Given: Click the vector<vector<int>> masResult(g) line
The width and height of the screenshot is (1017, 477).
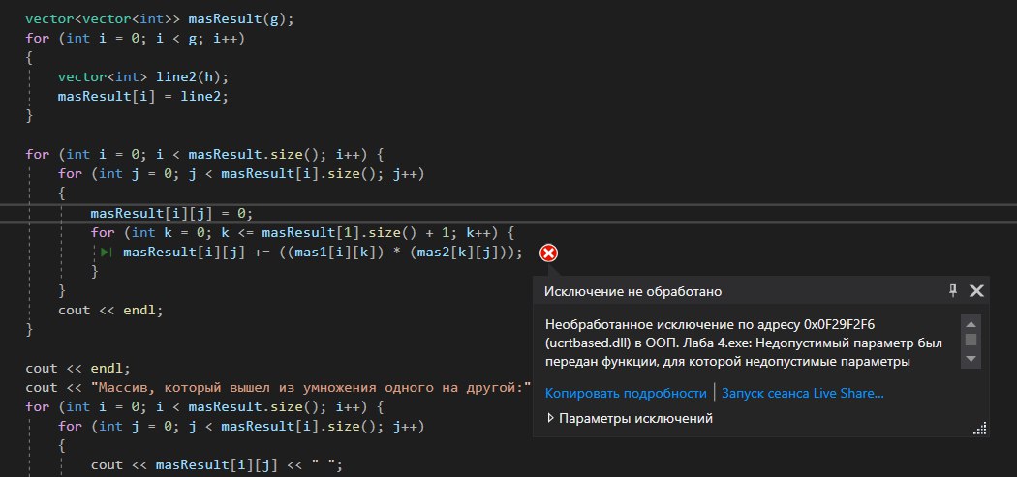Looking at the screenshot, I should pos(160,18).
